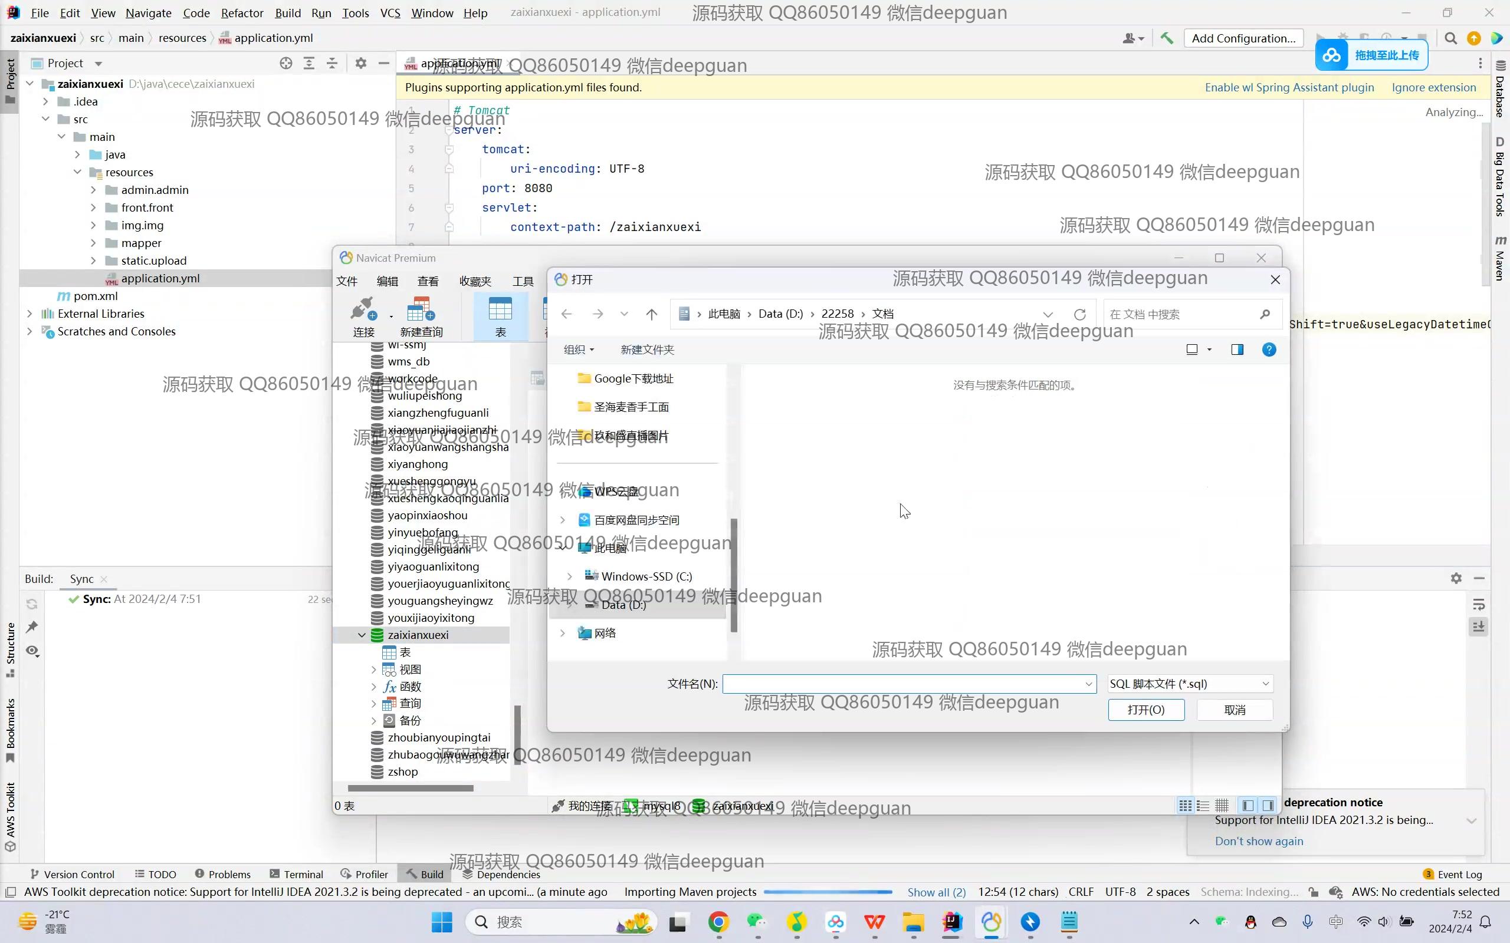Screen dimensions: 1510x943
Task: Click the Windows Start button
Action: (x=442, y=922)
